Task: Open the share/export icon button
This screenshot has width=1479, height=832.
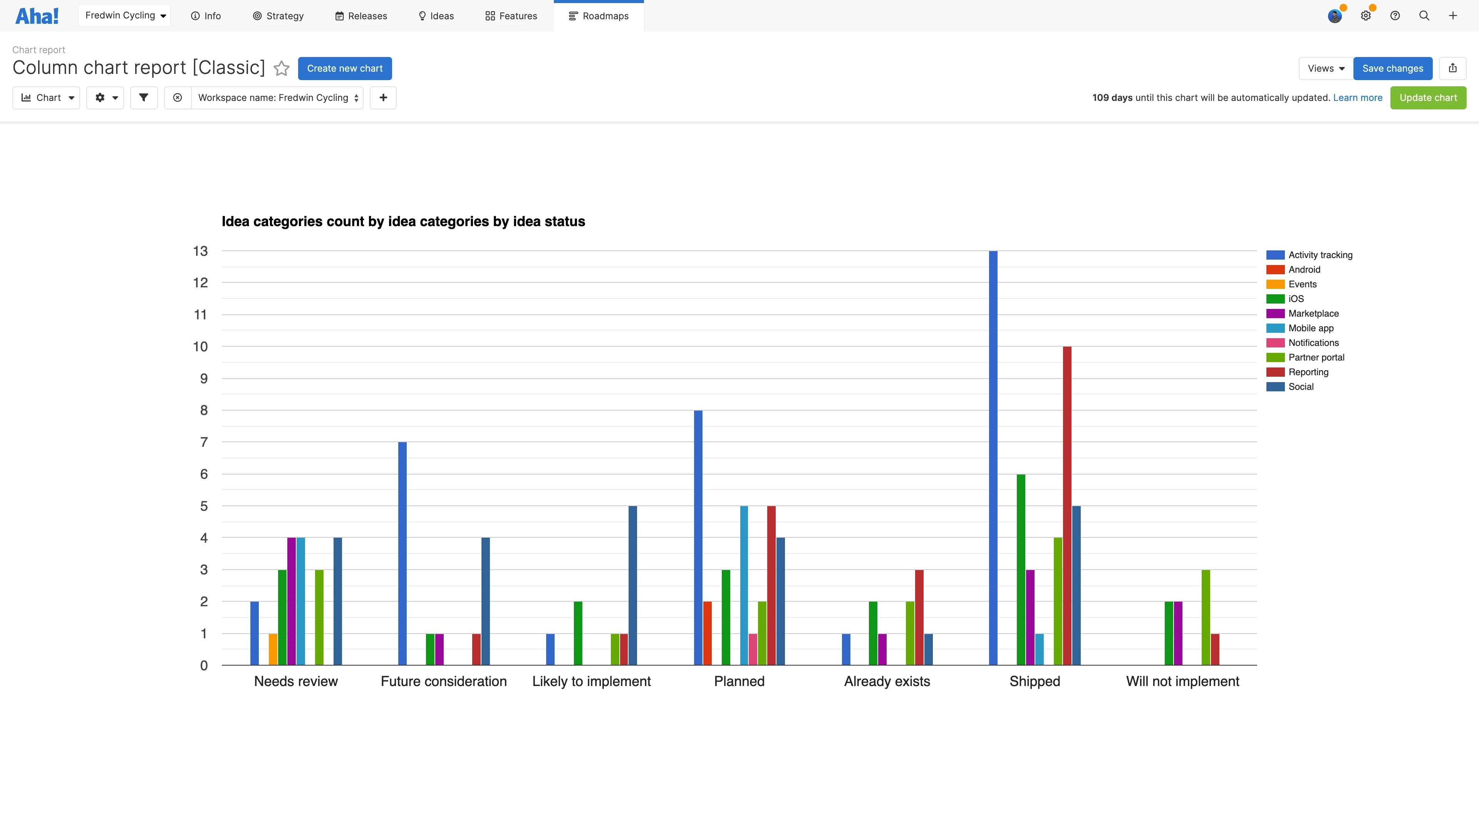Action: tap(1452, 68)
